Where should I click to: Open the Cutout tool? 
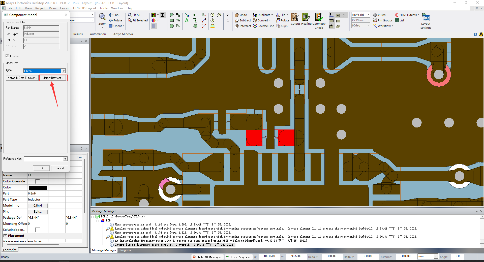coord(295,19)
